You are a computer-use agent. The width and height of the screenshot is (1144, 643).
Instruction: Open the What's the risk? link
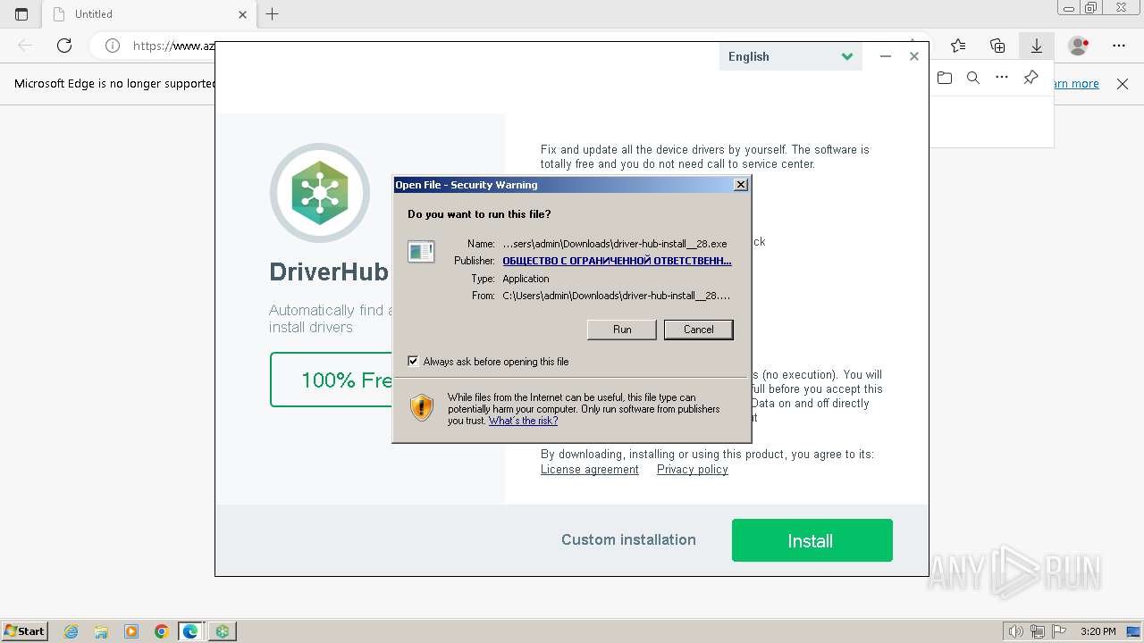pyautogui.click(x=523, y=421)
